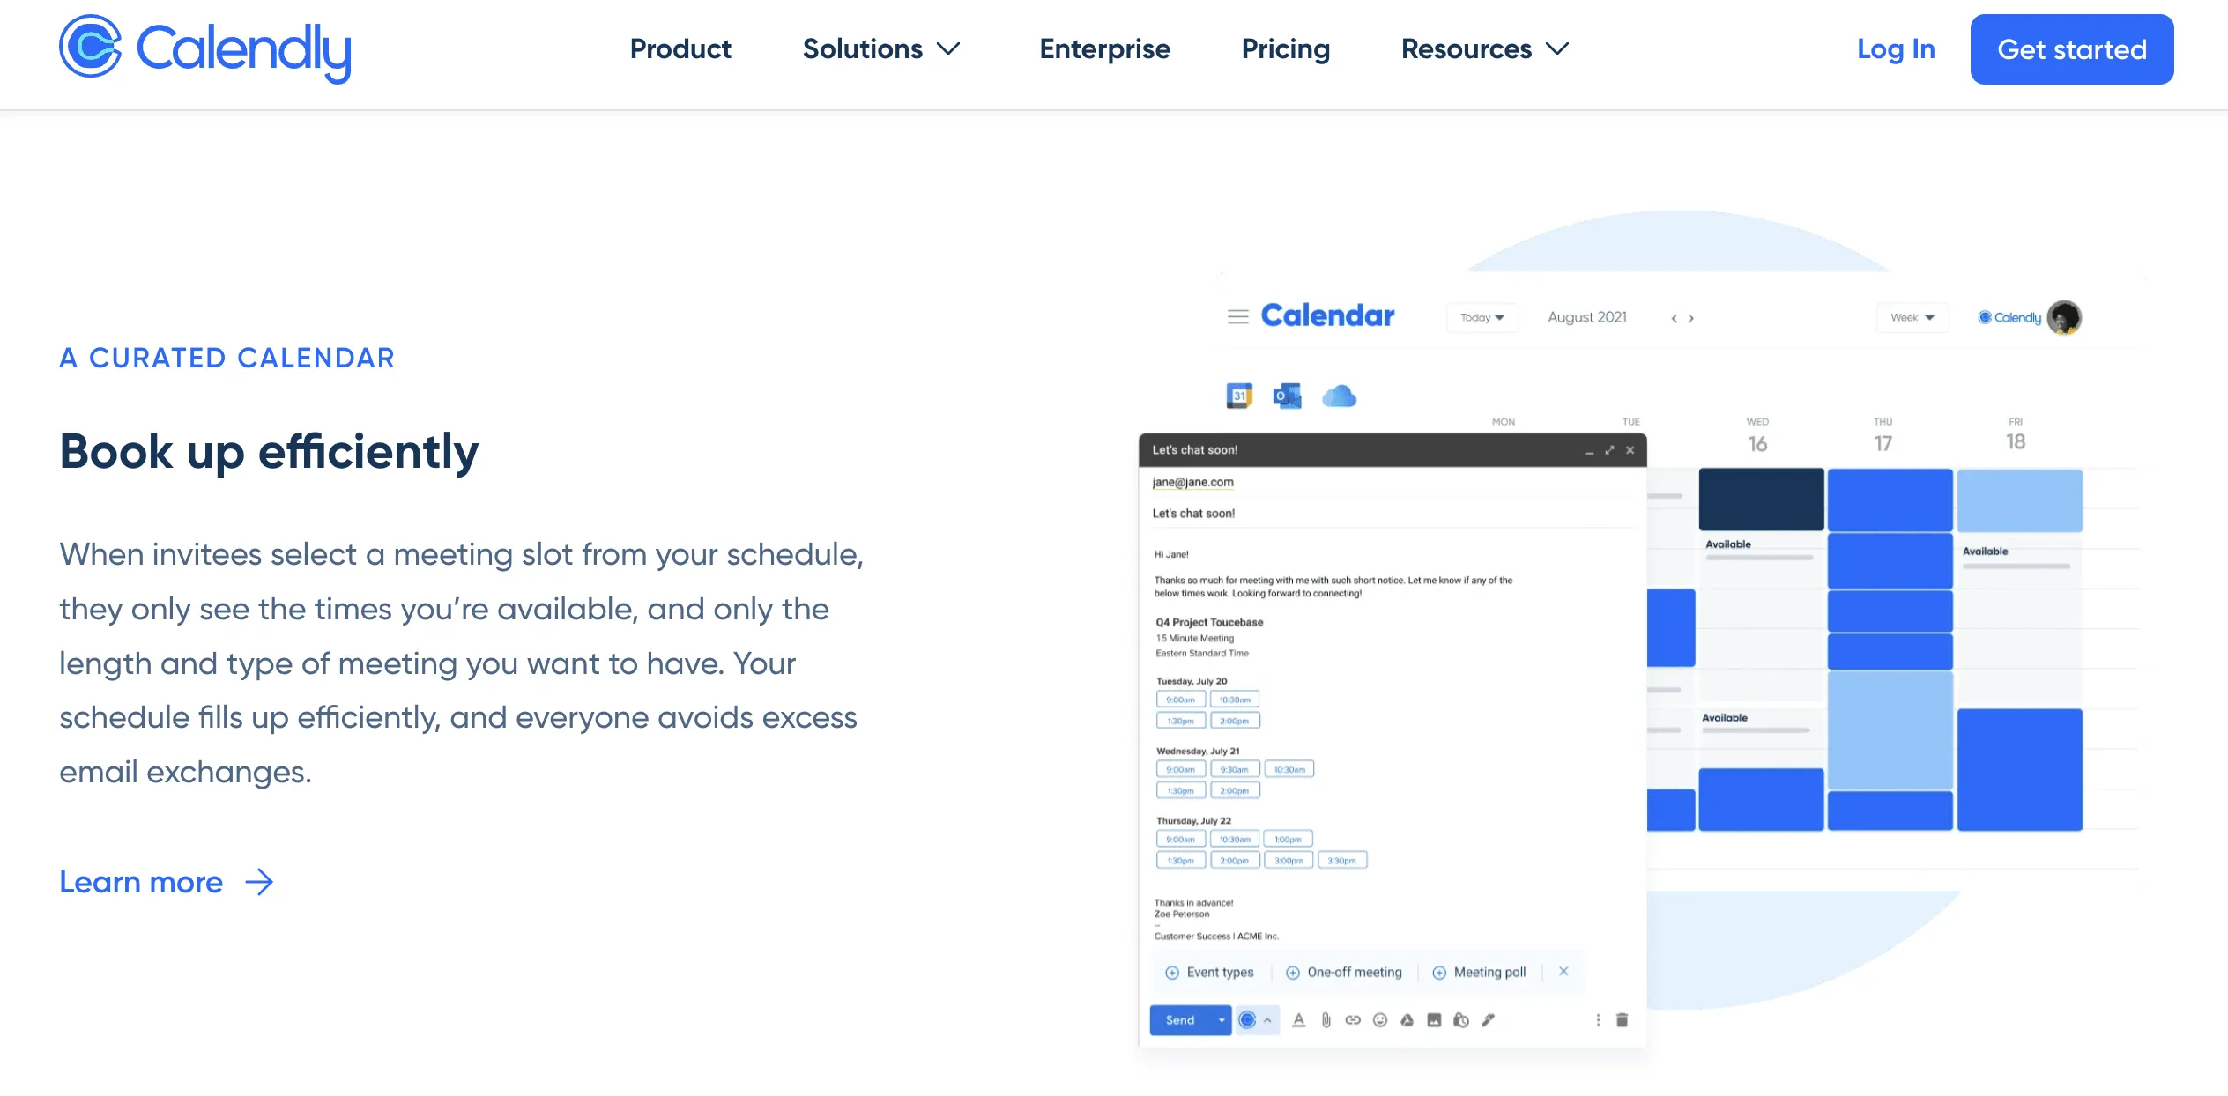The height and width of the screenshot is (1096, 2228).
Task: Click the Outlook calendar icon
Action: tap(1287, 396)
